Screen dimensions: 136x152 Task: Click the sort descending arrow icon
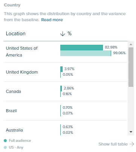click(x=63, y=34)
